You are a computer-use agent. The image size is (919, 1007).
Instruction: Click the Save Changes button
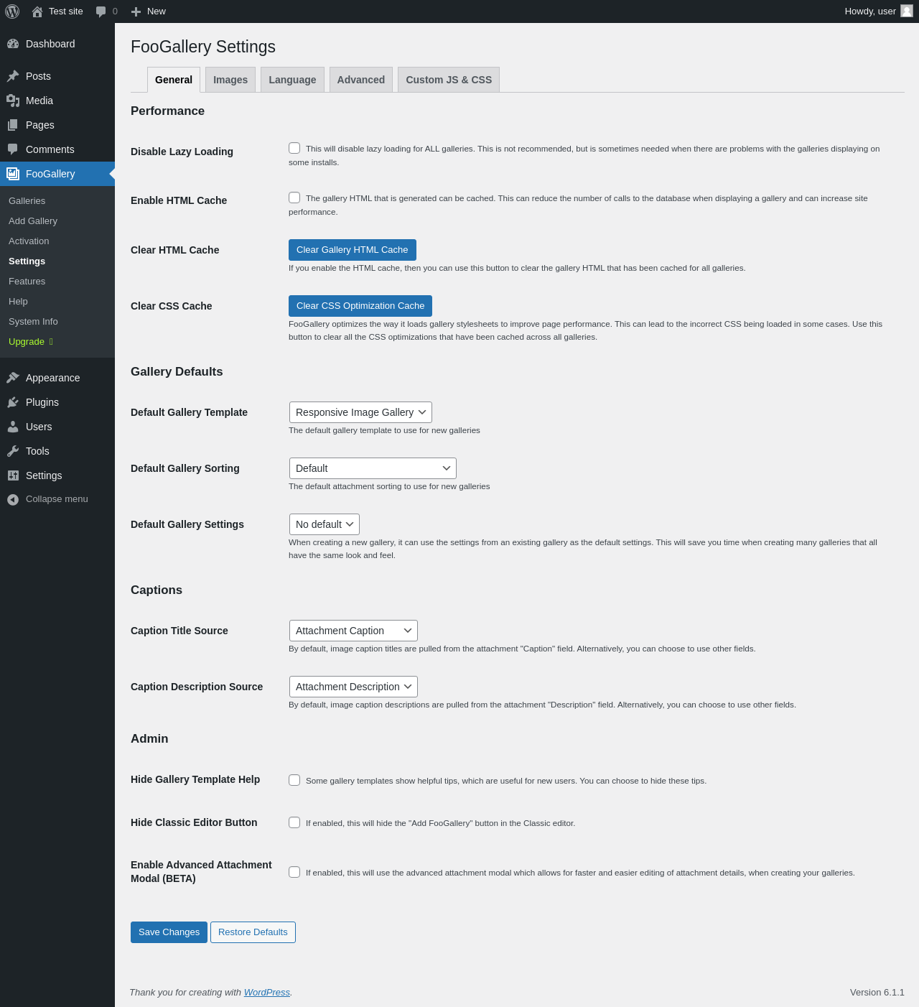click(169, 932)
